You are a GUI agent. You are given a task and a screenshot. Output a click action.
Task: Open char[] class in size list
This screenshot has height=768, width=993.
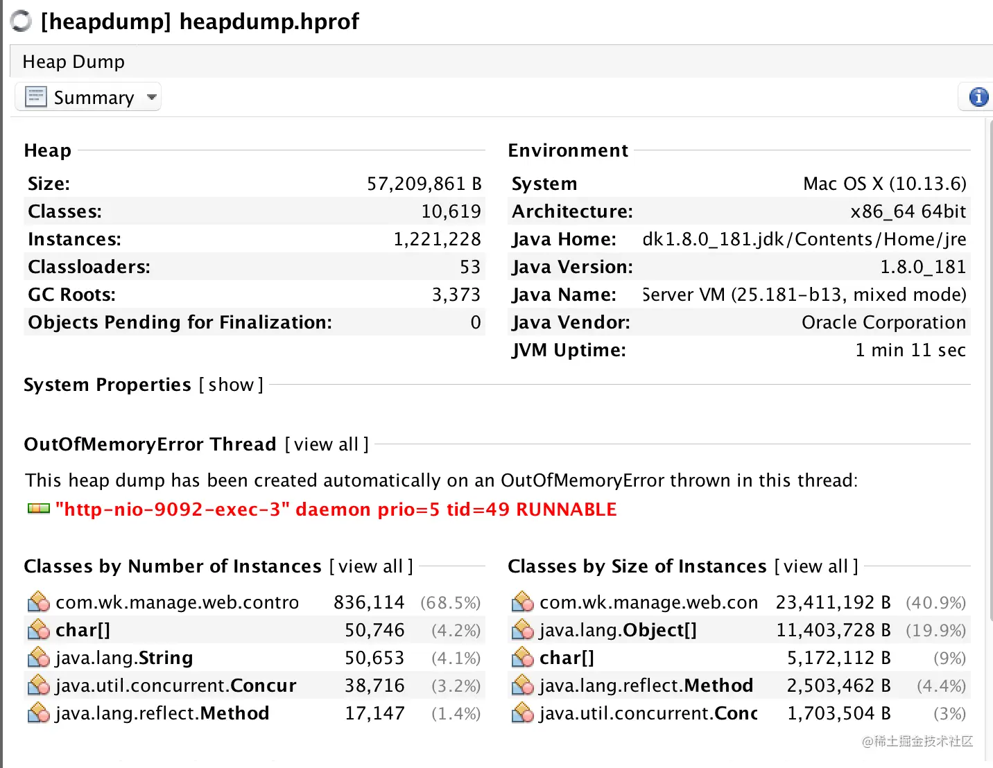pyautogui.click(x=567, y=658)
